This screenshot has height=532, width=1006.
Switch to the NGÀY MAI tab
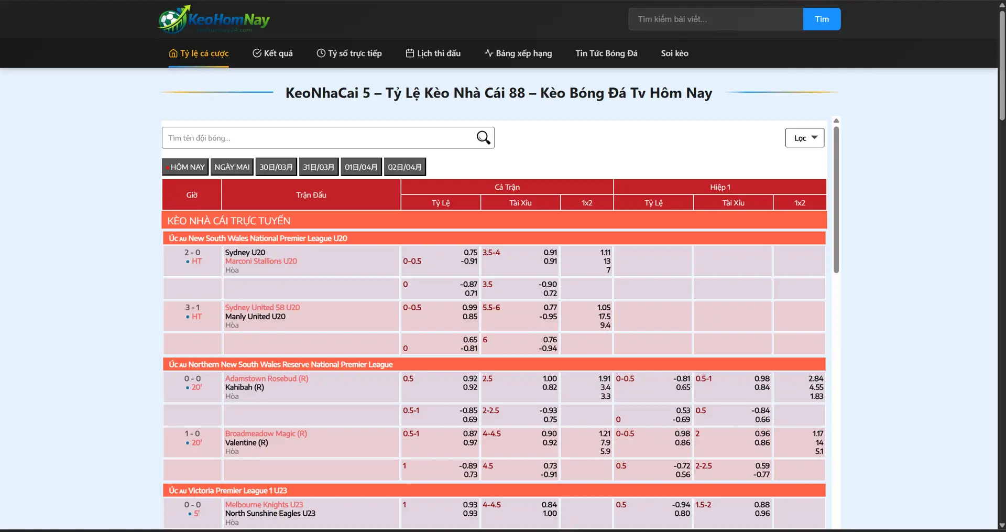(x=232, y=167)
